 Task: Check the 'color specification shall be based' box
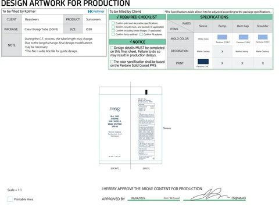click(x=112, y=62)
